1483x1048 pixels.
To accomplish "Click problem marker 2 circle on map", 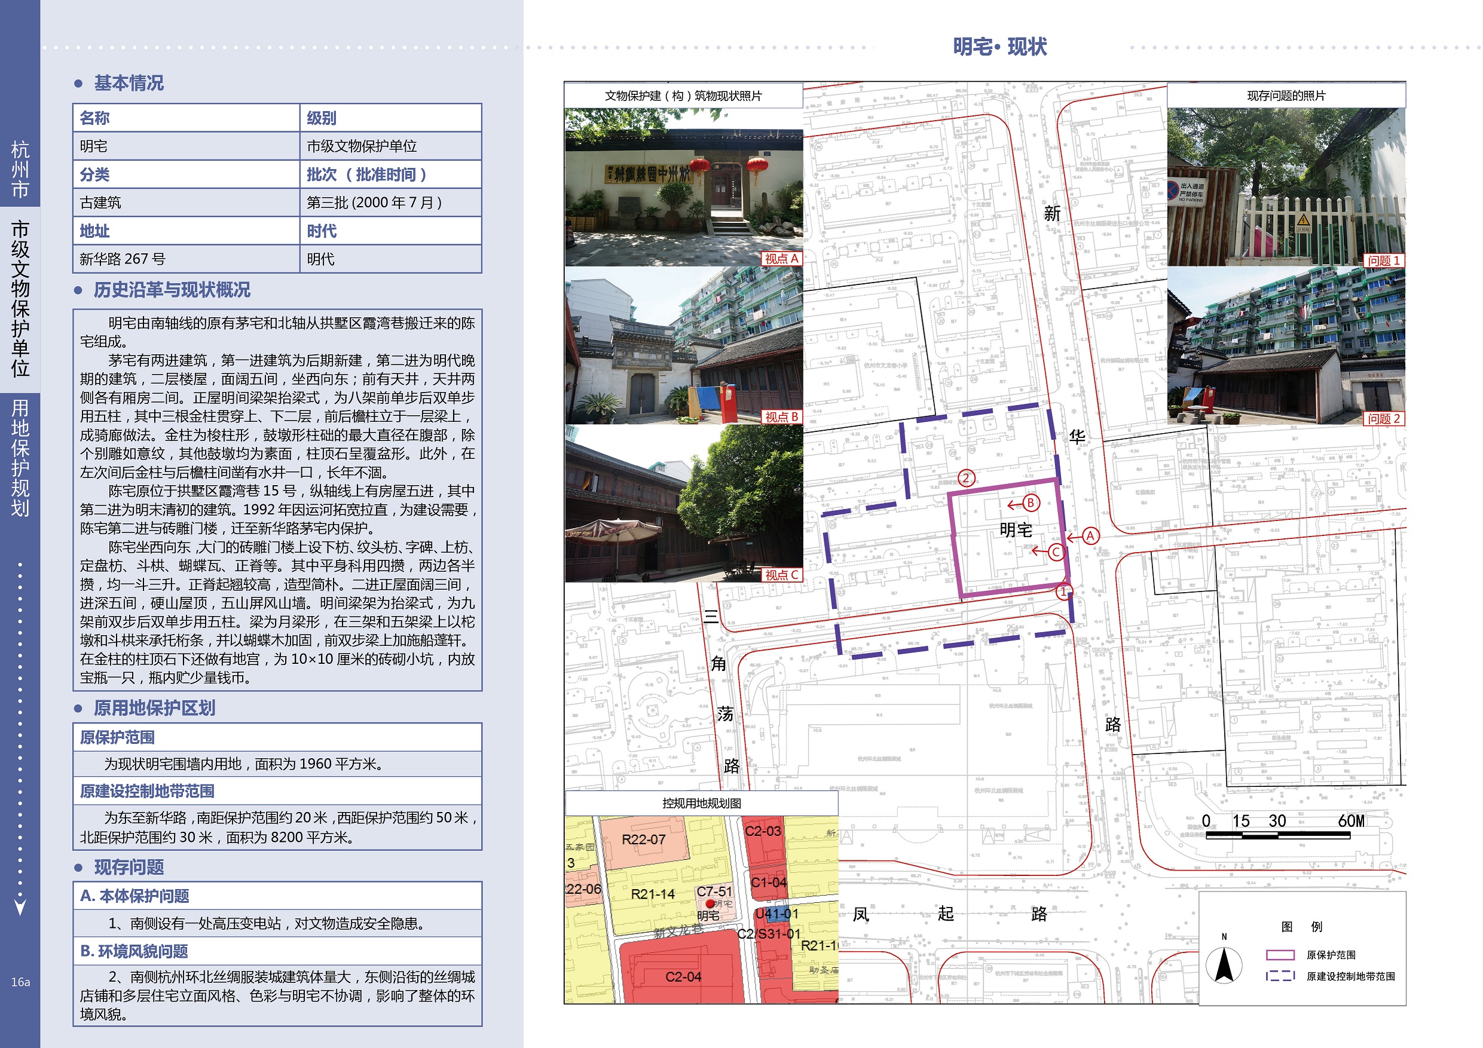I will pyautogui.click(x=967, y=479).
